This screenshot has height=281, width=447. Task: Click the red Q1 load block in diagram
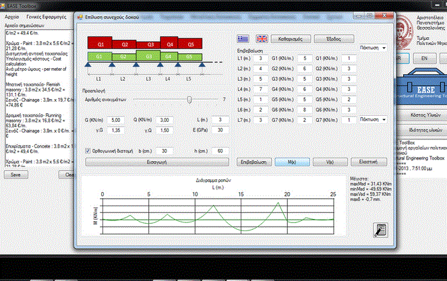tap(100, 42)
